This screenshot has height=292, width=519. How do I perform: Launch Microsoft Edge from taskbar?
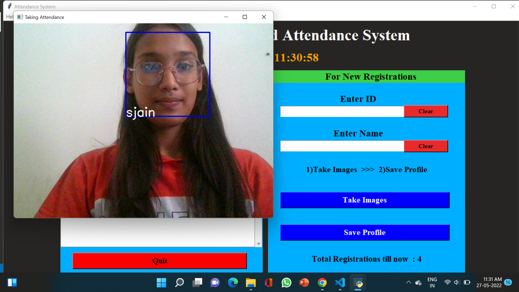pos(233,283)
